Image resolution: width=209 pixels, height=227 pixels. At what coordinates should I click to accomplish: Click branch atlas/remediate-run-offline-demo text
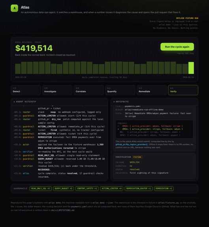coord(144,110)
